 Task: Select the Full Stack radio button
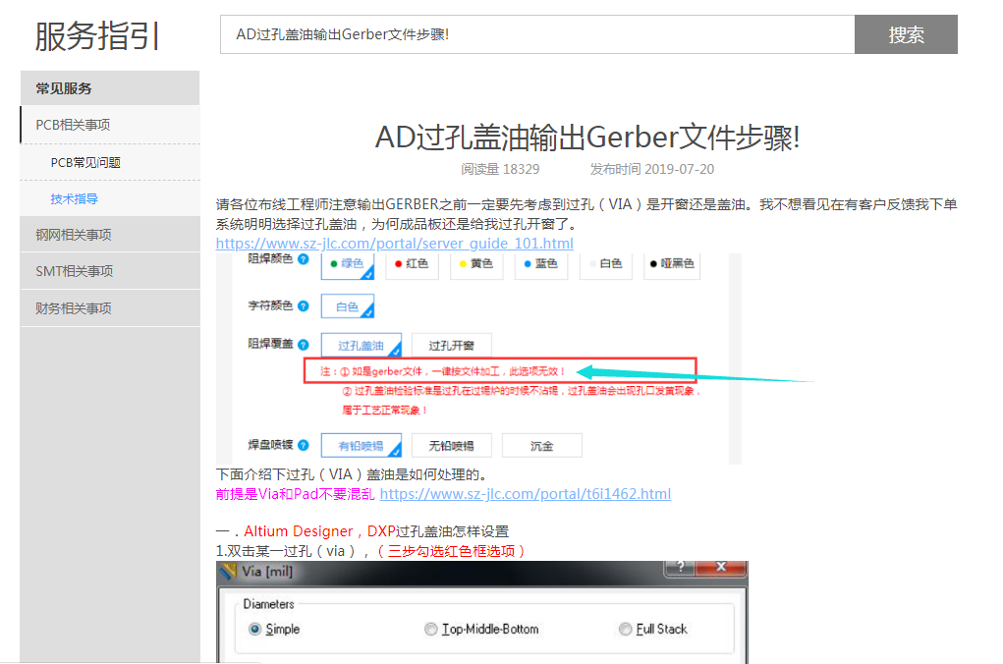pyautogui.click(x=626, y=629)
